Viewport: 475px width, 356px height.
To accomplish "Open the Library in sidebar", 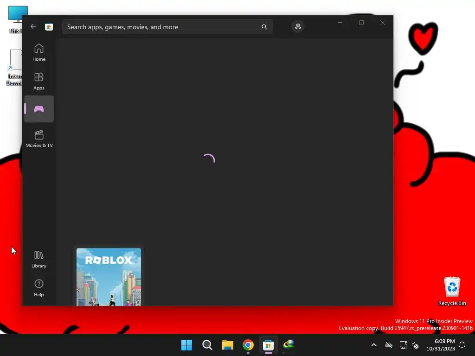I will tap(39, 260).
